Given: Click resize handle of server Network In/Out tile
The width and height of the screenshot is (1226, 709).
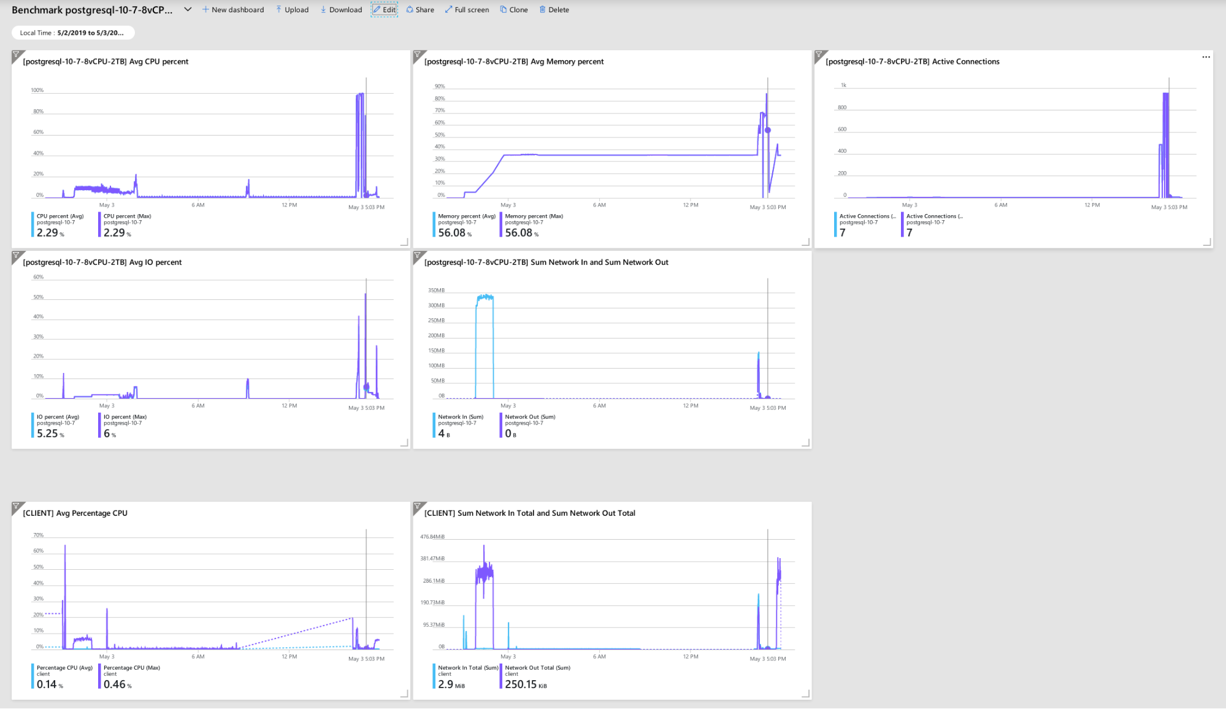Looking at the screenshot, I should tap(806, 443).
